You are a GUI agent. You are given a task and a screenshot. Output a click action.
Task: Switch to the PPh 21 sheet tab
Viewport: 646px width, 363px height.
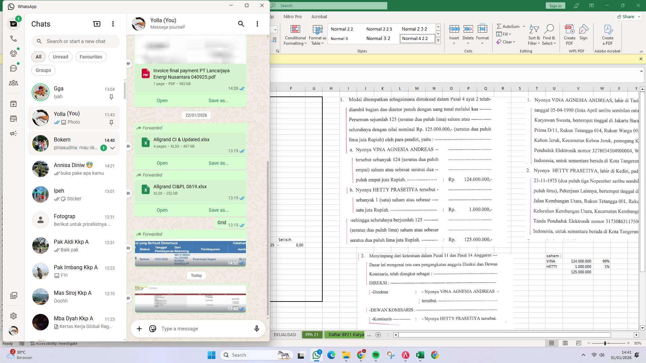(x=312, y=335)
